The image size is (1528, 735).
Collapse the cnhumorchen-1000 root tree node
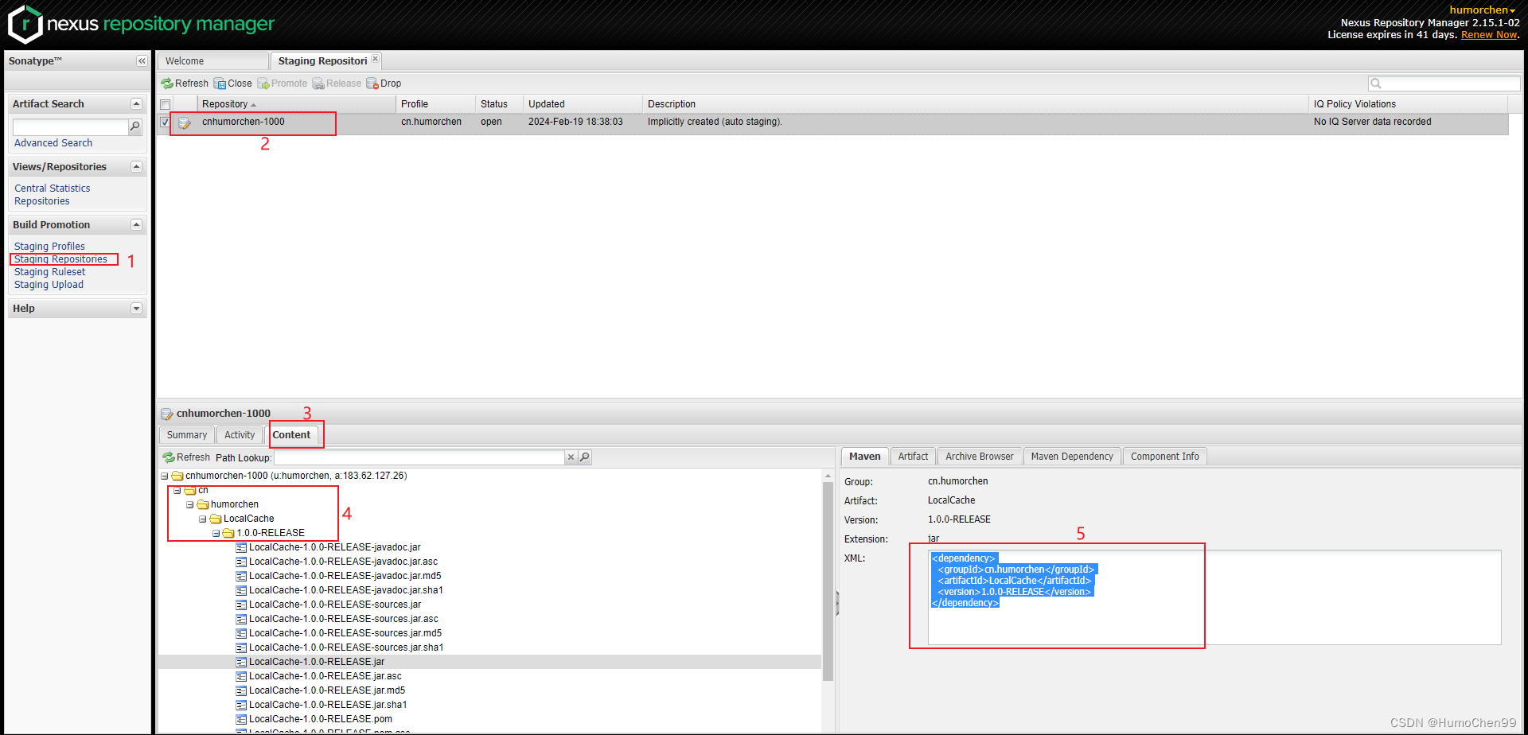click(165, 476)
